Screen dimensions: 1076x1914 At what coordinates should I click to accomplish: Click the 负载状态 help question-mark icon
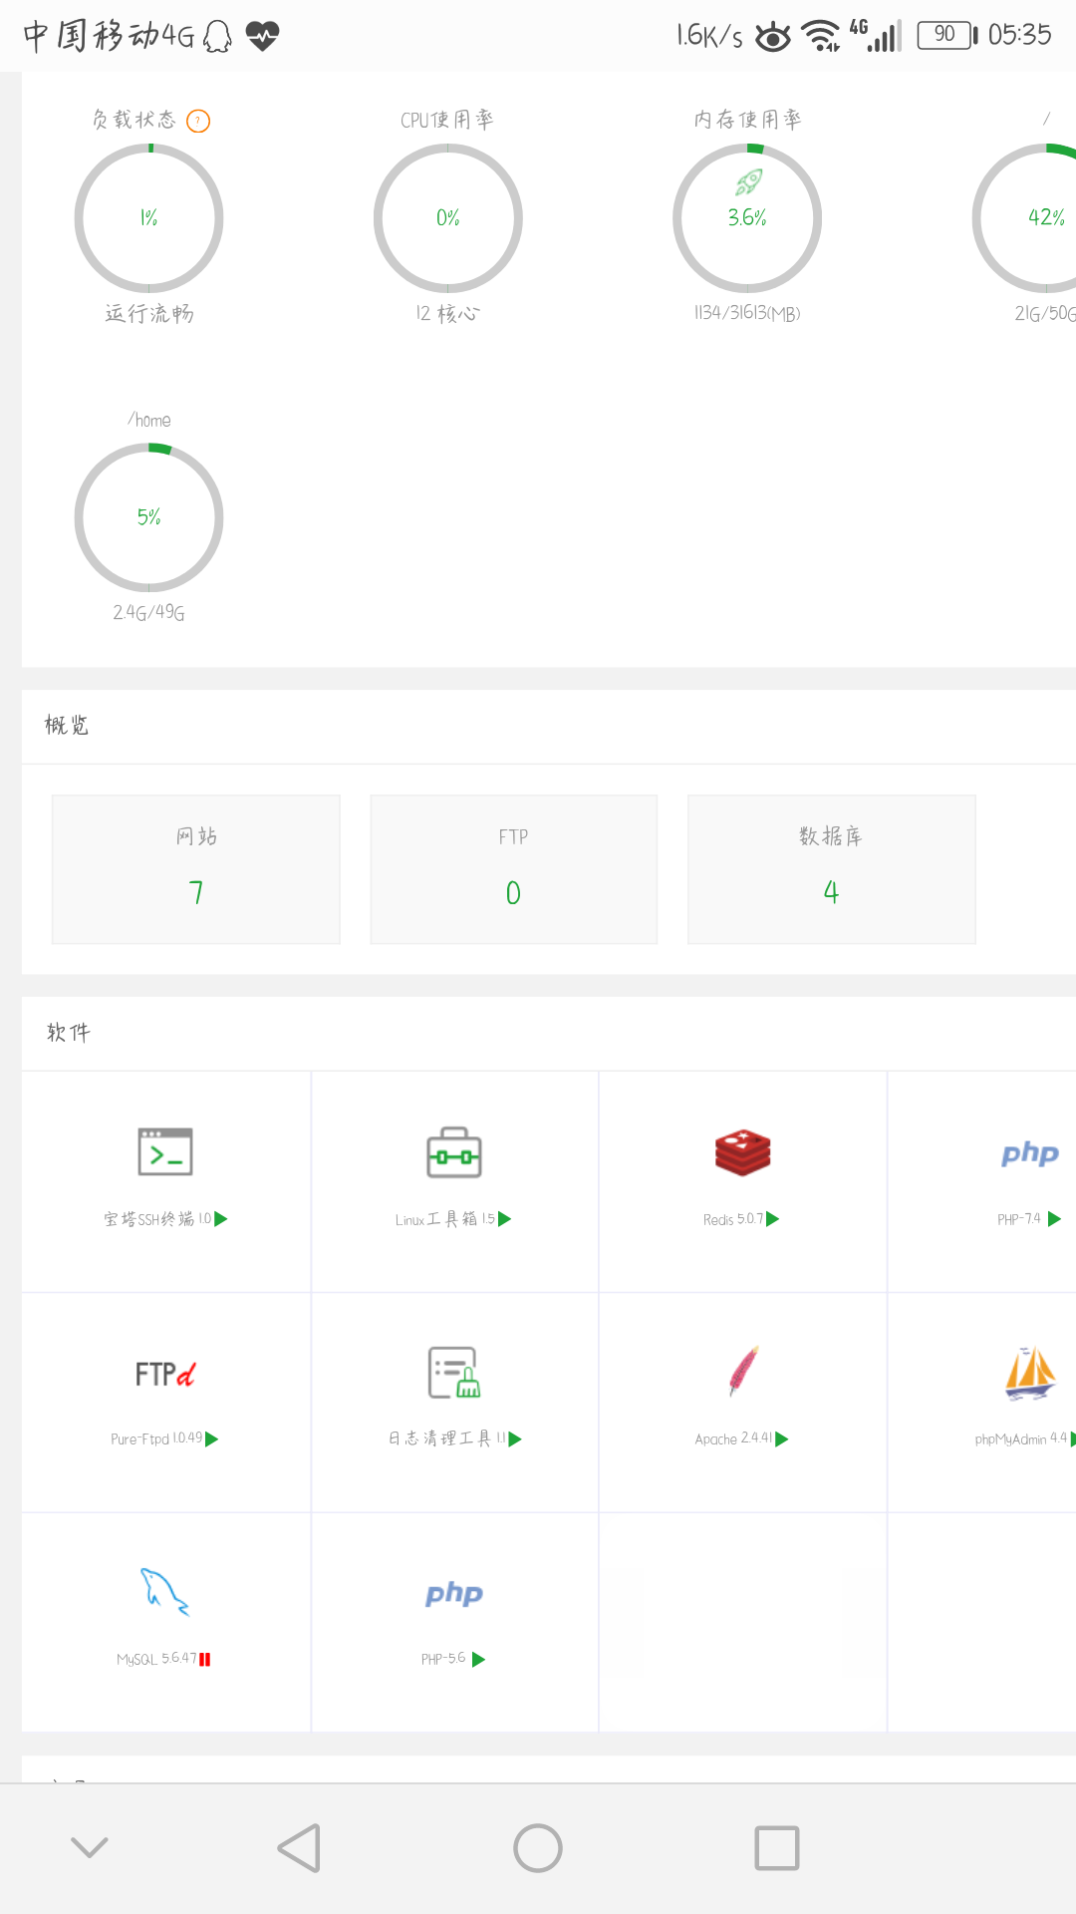coord(198,121)
